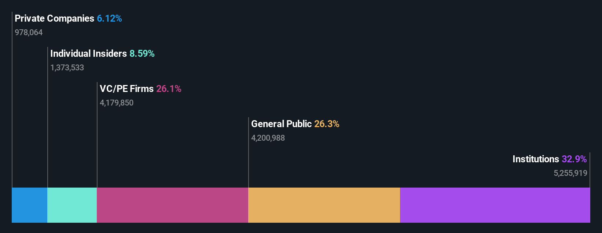Screen dimensions: 602x233
Task: Select the 5,255,919 share count
Action: pos(570,173)
